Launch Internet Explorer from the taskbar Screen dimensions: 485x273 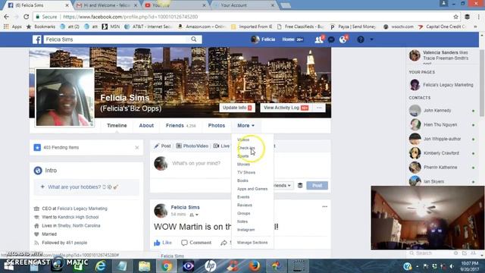(100, 266)
